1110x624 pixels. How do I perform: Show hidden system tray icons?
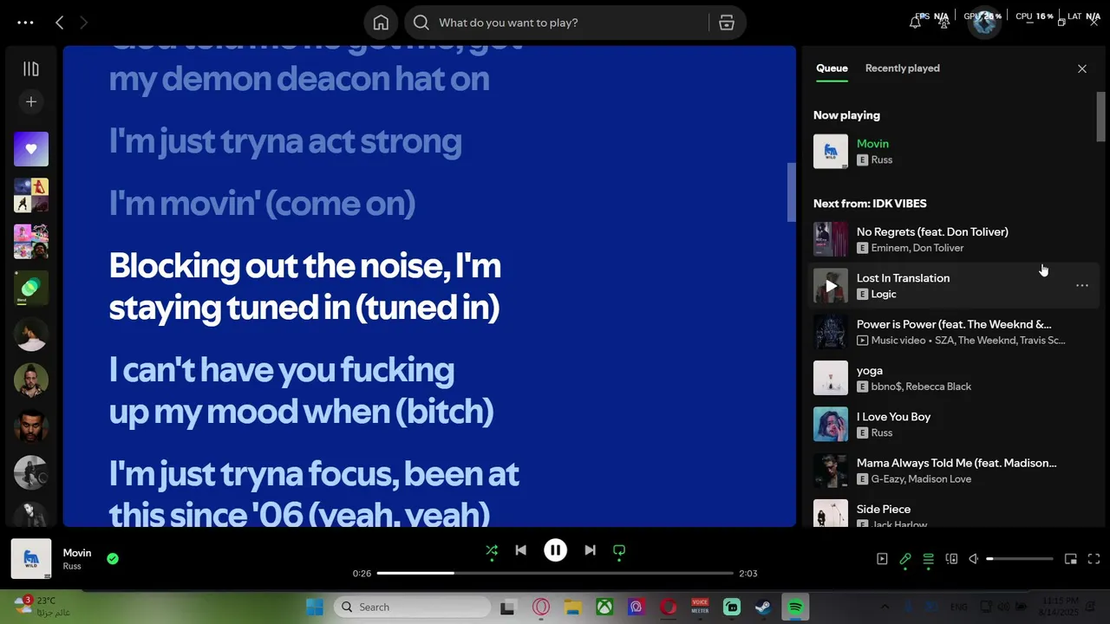pos(885,608)
